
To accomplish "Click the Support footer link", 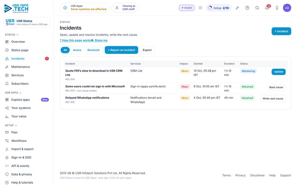I will (x=285, y=175).
